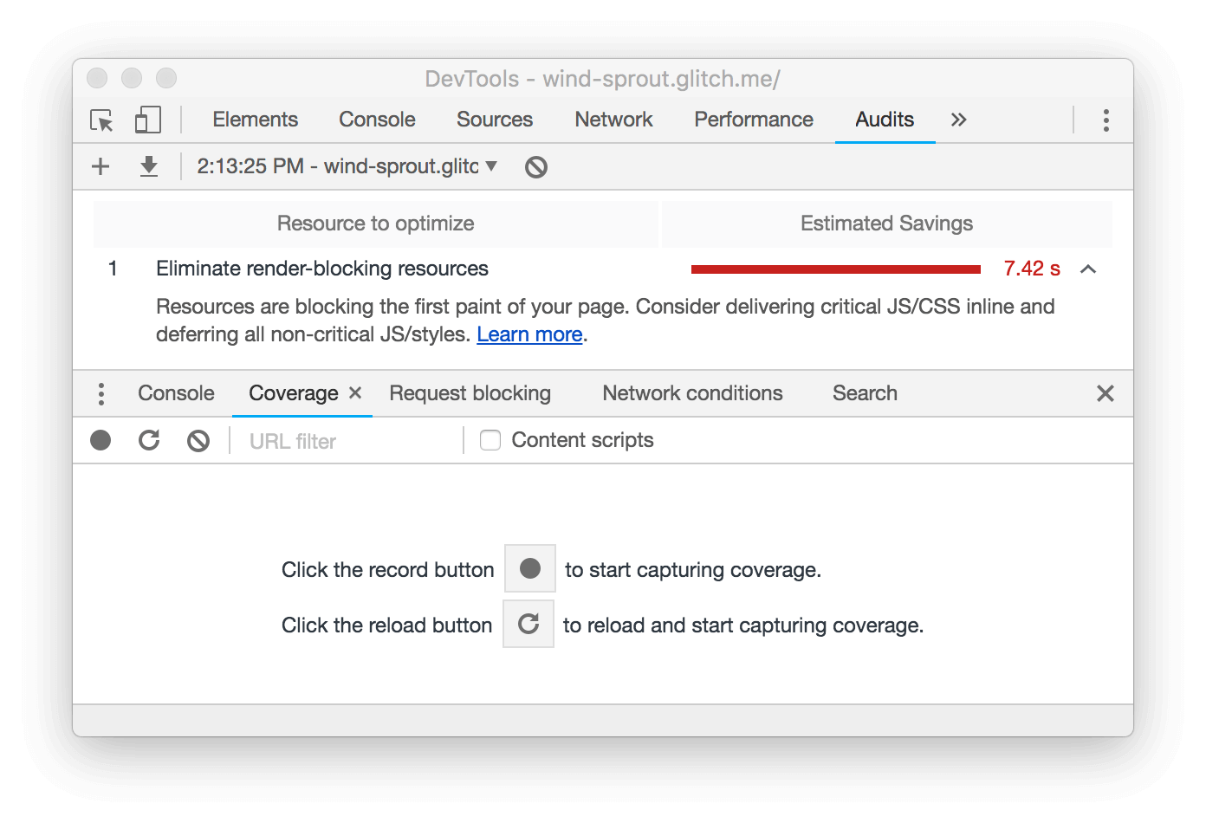1206x823 pixels.
Task: Show more tabs with the double chevron
Action: tap(958, 120)
